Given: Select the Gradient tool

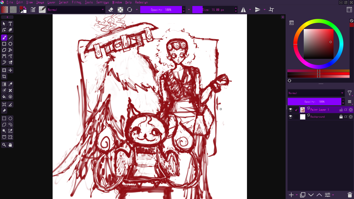Looking at the screenshot, I should tap(4, 84).
